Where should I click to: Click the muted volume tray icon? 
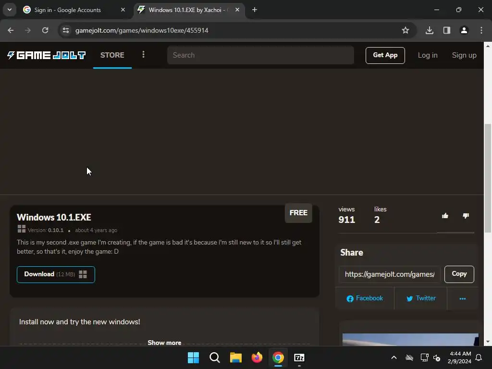(x=436, y=357)
